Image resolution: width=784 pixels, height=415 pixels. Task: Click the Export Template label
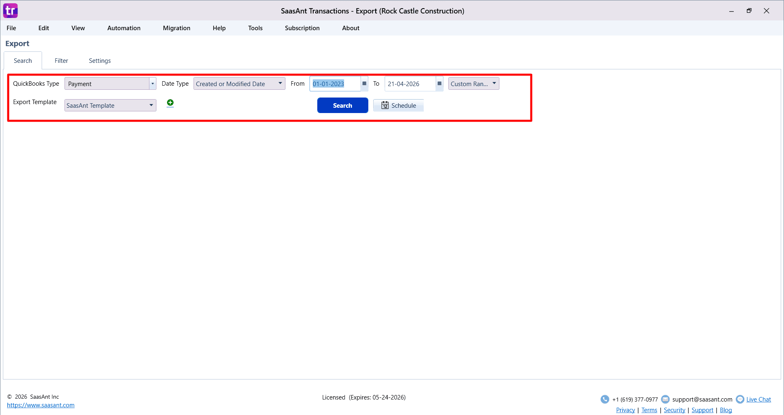point(35,102)
